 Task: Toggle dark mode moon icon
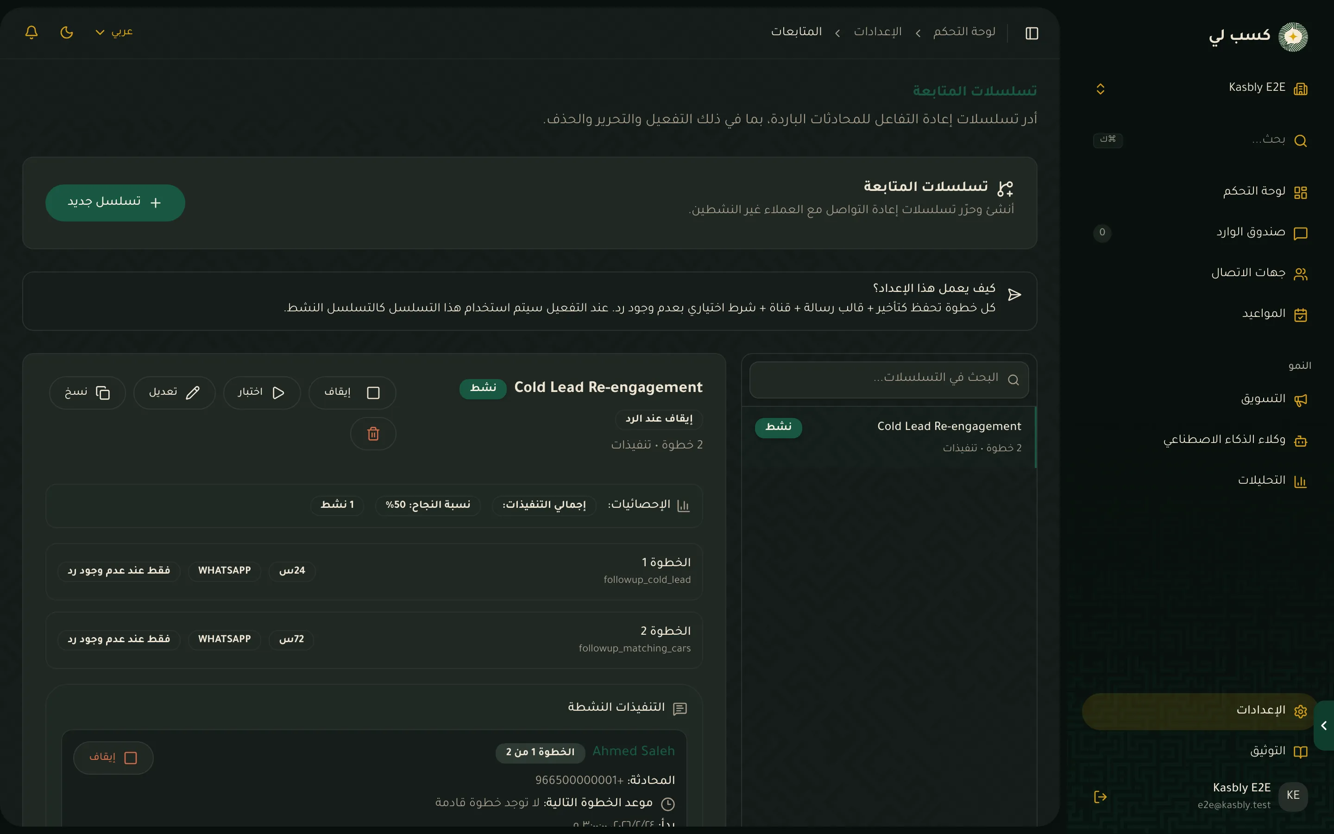(67, 32)
